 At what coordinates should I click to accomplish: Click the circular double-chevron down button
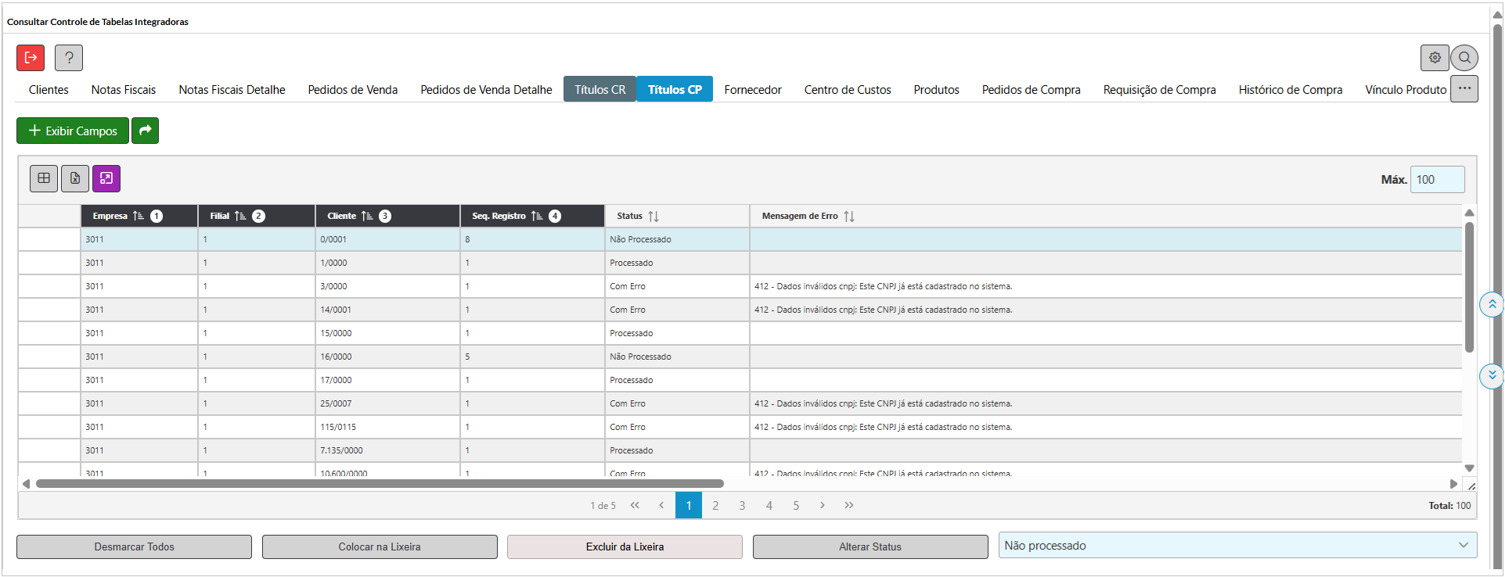coord(1492,375)
